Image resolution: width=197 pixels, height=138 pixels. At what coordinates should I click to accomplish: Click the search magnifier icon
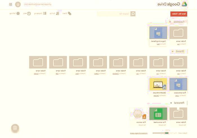(x=133, y=14)
